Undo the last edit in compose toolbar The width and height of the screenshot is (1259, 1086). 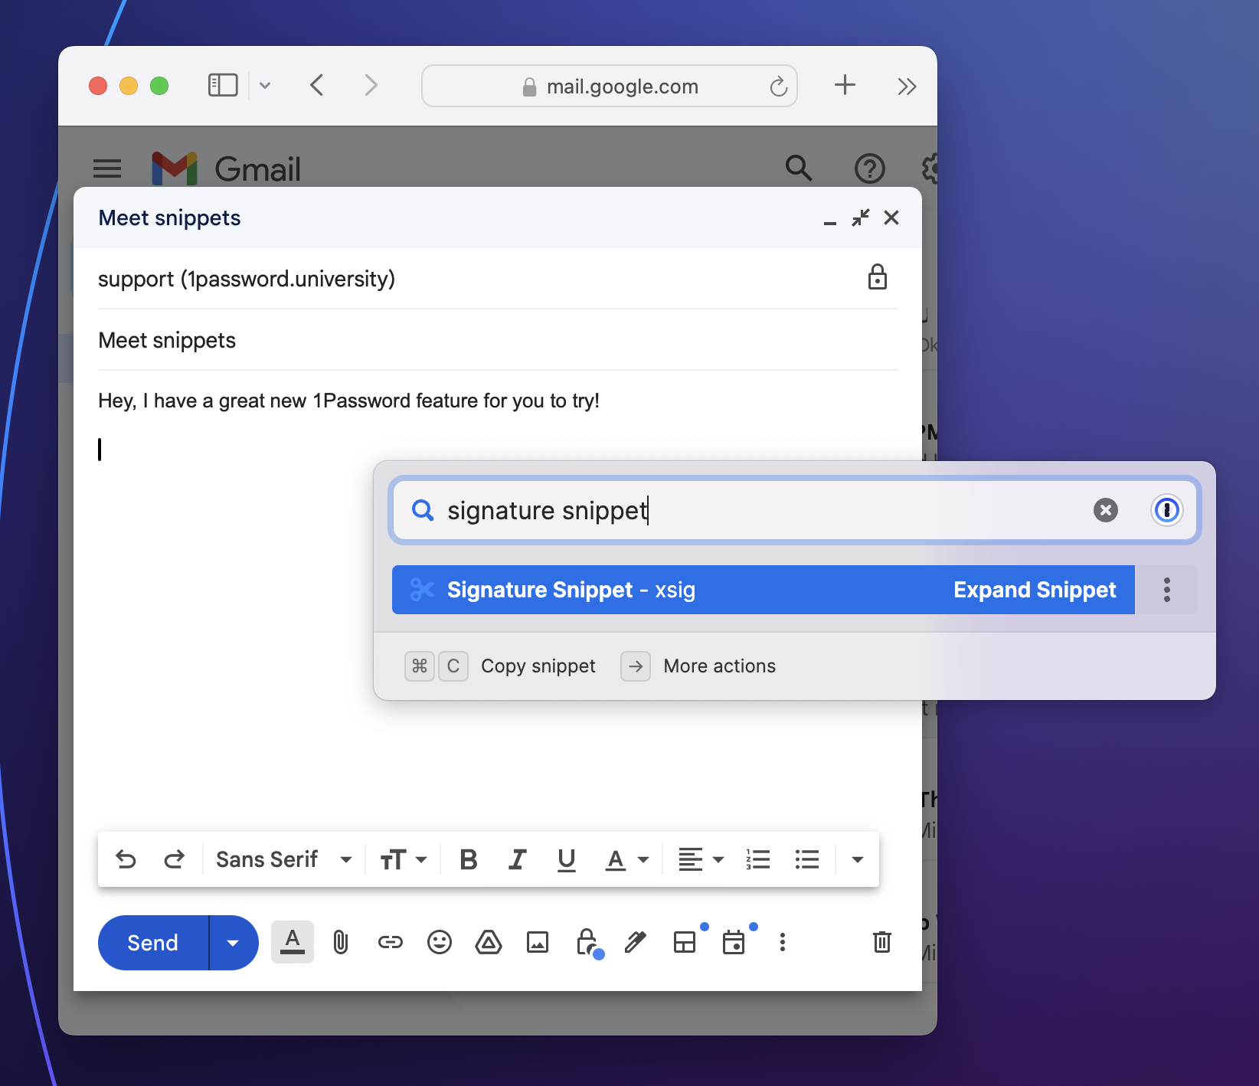click(126, 859)
